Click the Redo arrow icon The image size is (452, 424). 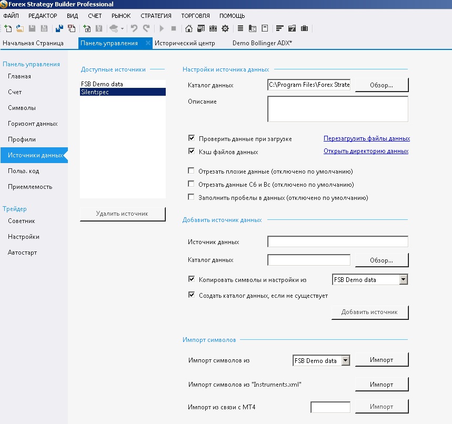point(146,28)
